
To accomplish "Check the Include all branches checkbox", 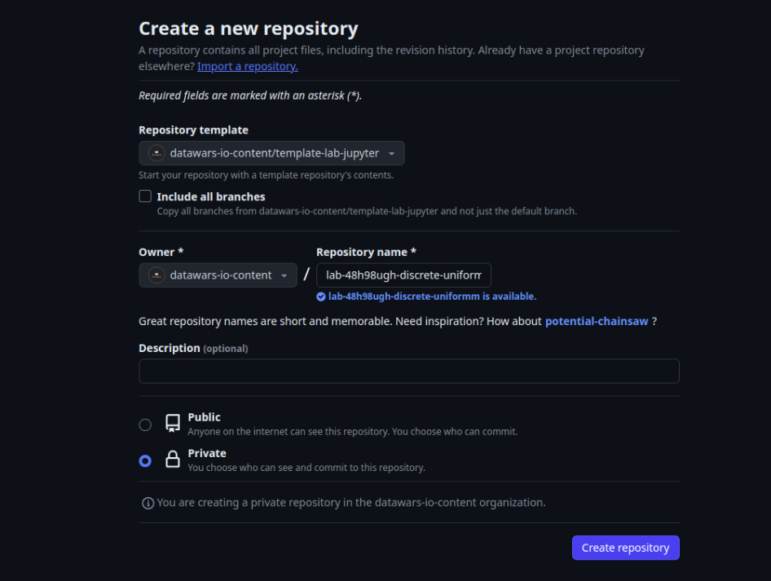I will (145, 196).
